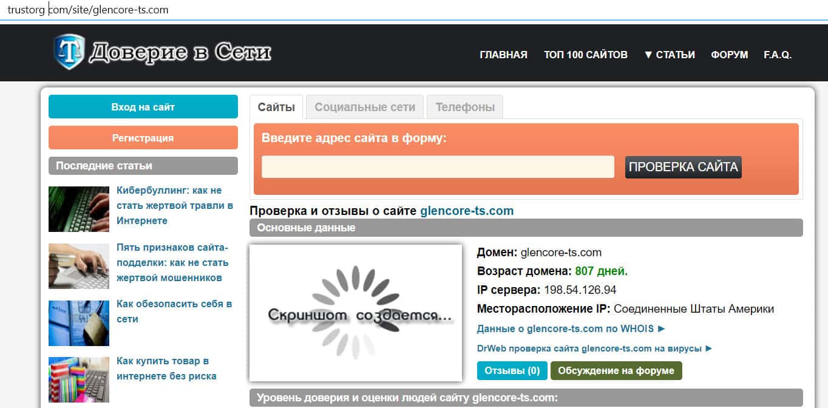Click the screenshot loading placeholder thumbnail
Screen dimensions: 828x408
pyautogui.click(x=356, y=313)
